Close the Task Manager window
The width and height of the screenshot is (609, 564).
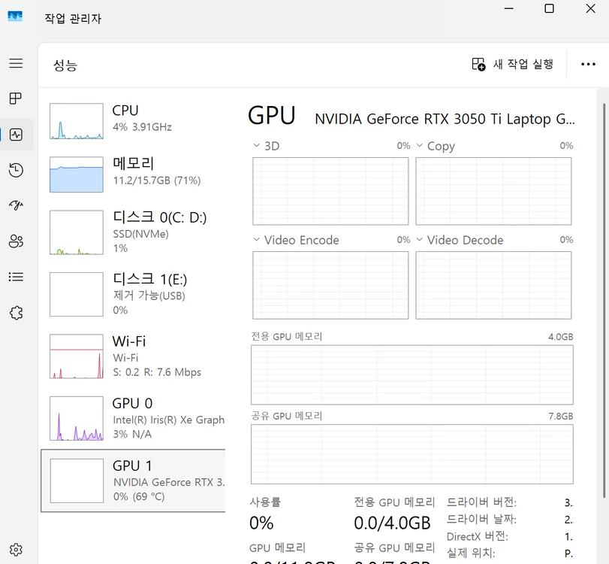pyautogui.click(x=590, y=8)
